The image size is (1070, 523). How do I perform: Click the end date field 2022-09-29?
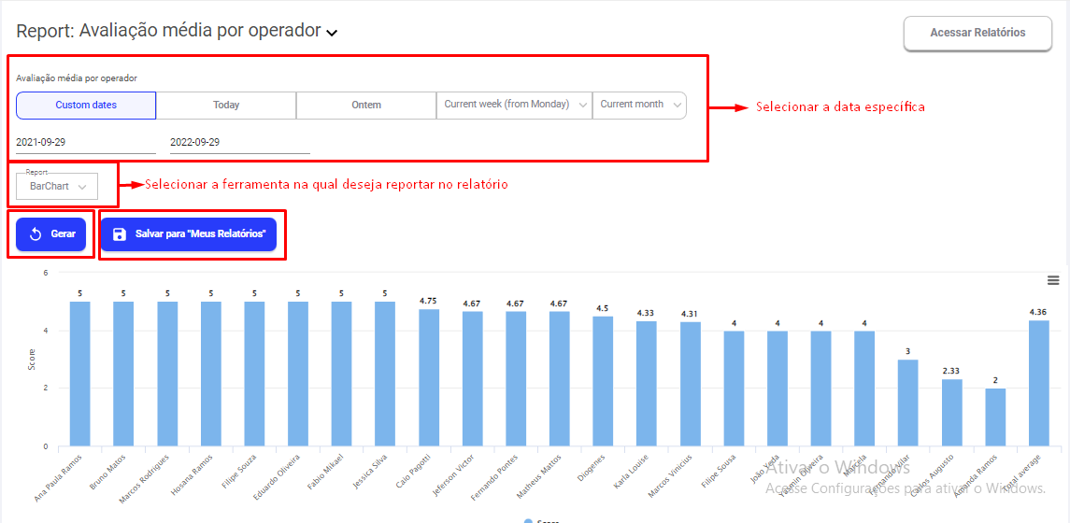[x=239, y=142]
